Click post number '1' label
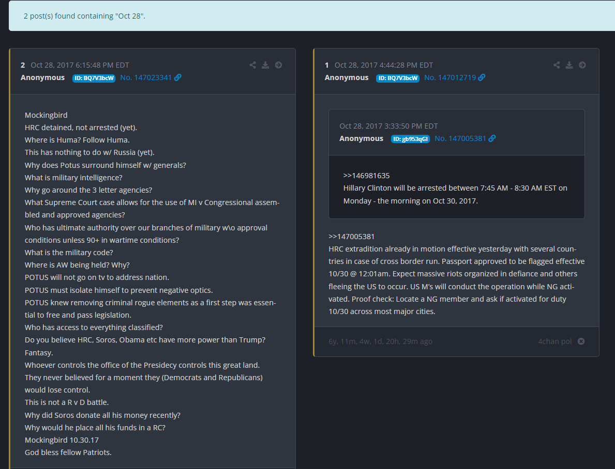This screenshot has height=469, width=615. [x=327, y=65]
